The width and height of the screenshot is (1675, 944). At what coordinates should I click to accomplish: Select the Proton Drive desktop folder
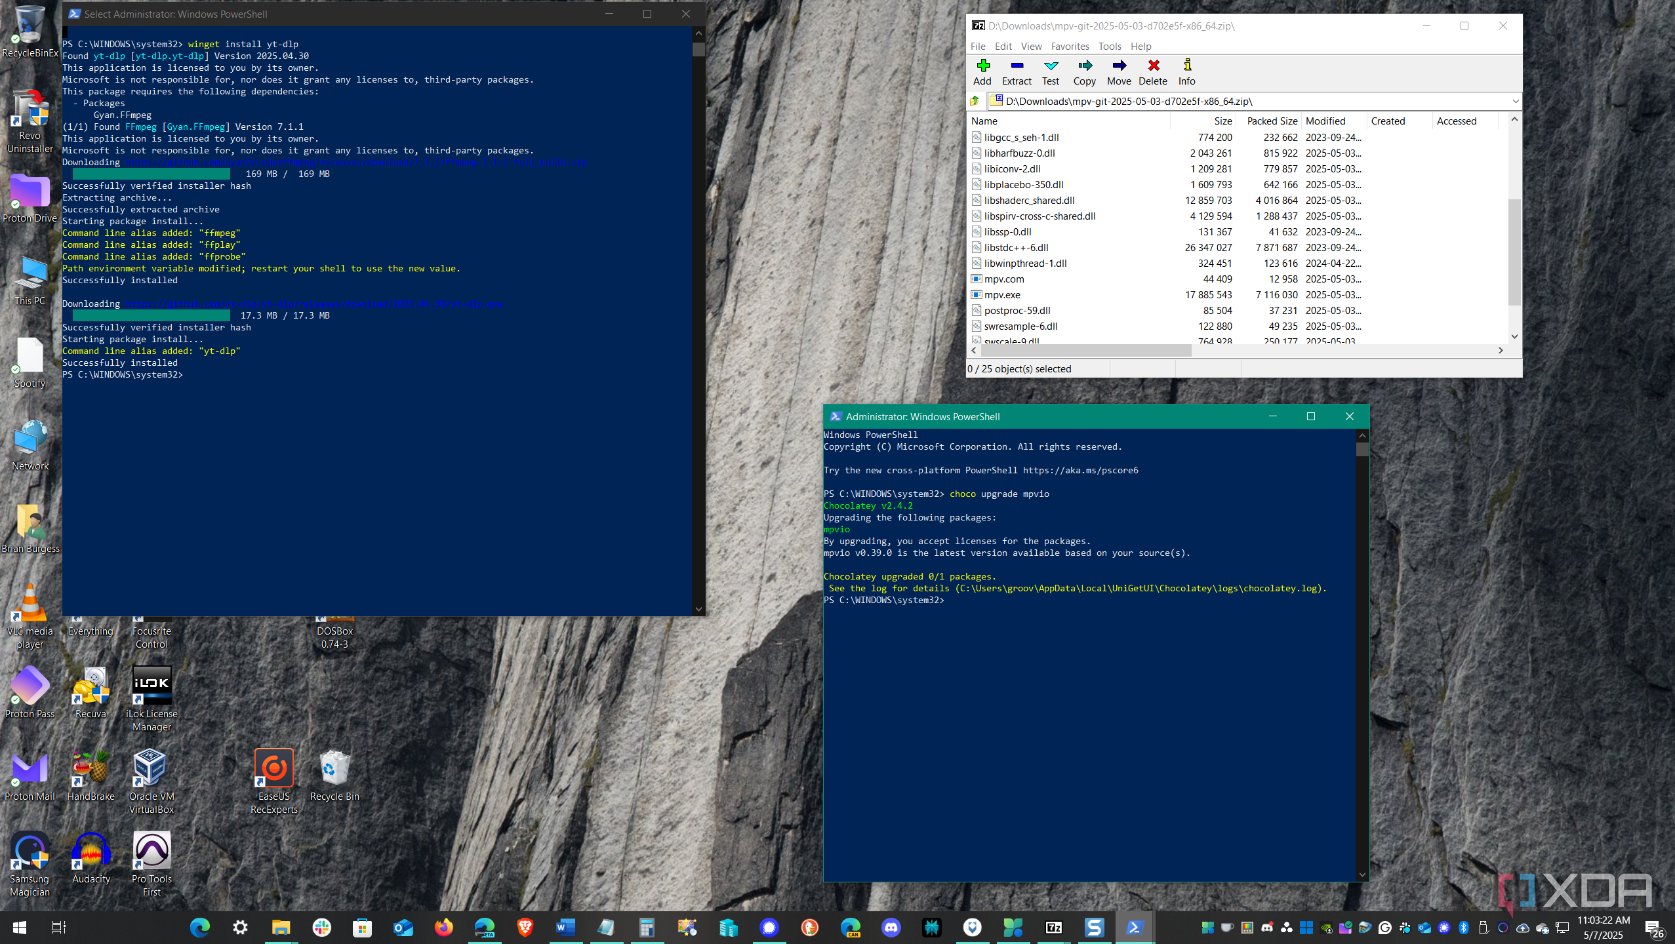30,197
